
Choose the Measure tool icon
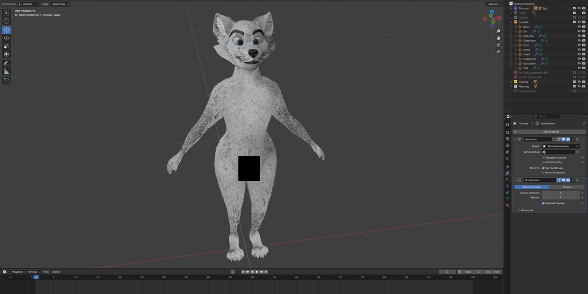click(6, 72)
